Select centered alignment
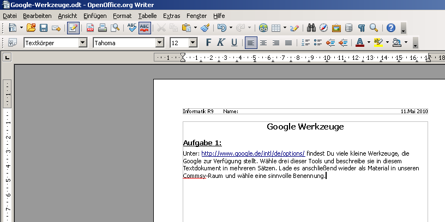This screenshot has width=445, height=222. point(263,43)
